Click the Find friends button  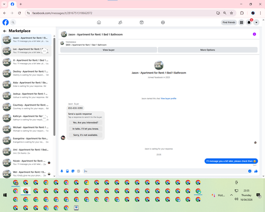click(x=229, y=22)
